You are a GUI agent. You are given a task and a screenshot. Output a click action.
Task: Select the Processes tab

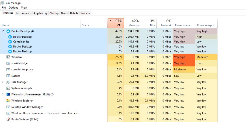point(7,13)
